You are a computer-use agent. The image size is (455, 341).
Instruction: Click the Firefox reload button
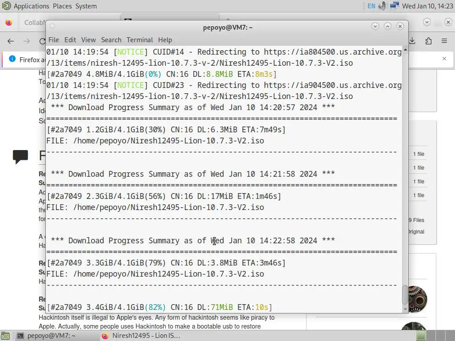(42, 41)
